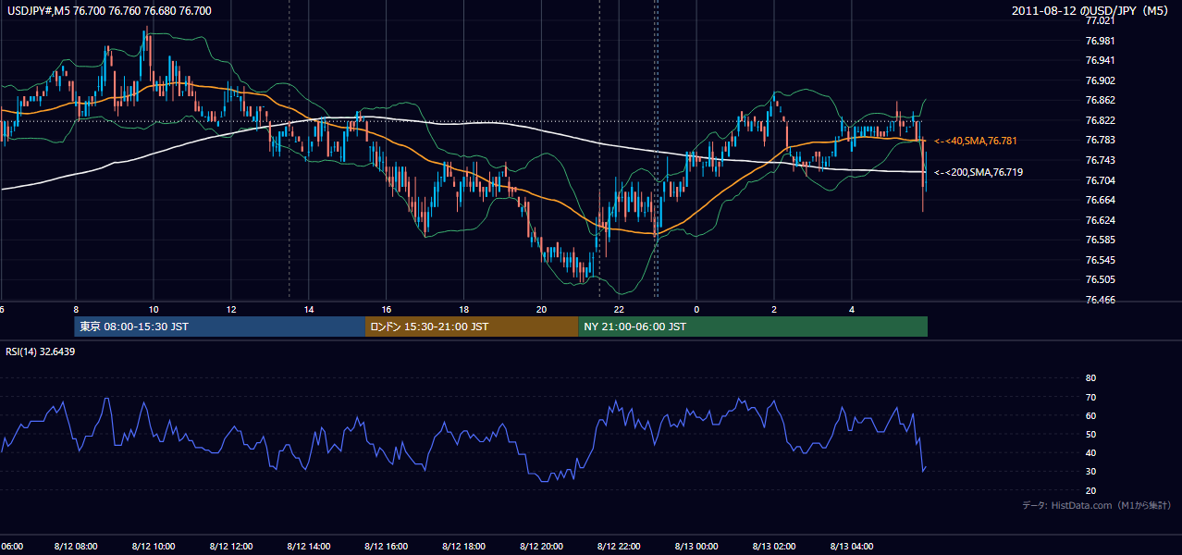The width and height of the screenshot is (1182, 555).
Task: Click the 8/12 08:00 time axis label
Action: 76,547
